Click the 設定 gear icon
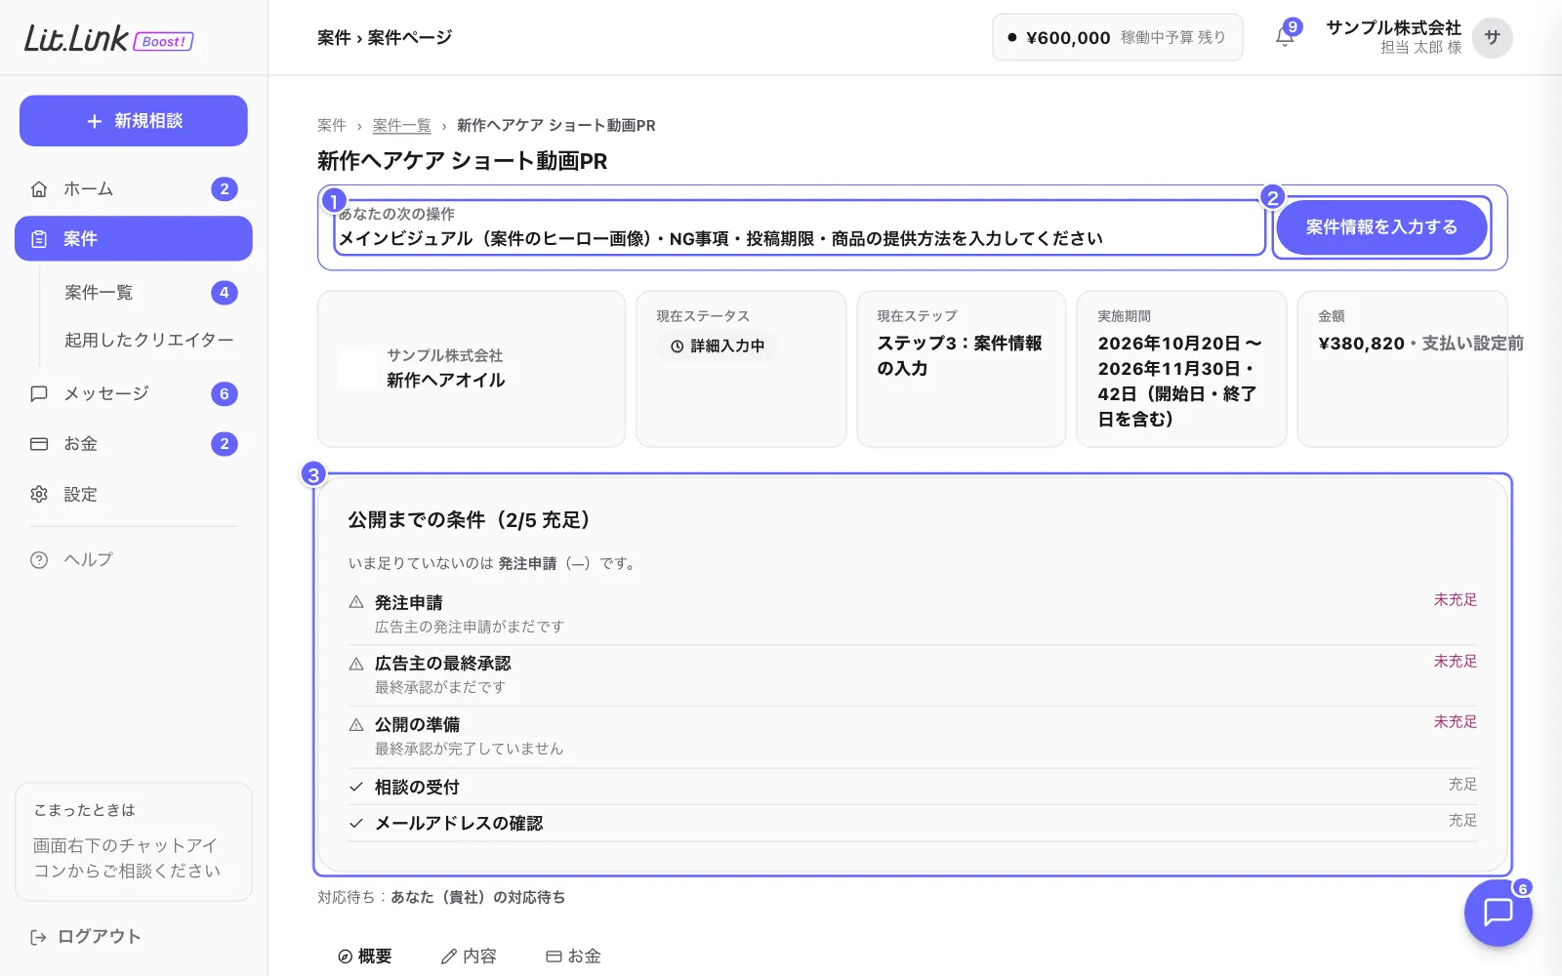This screenshot has height=976, width=1562. [39, 495]
